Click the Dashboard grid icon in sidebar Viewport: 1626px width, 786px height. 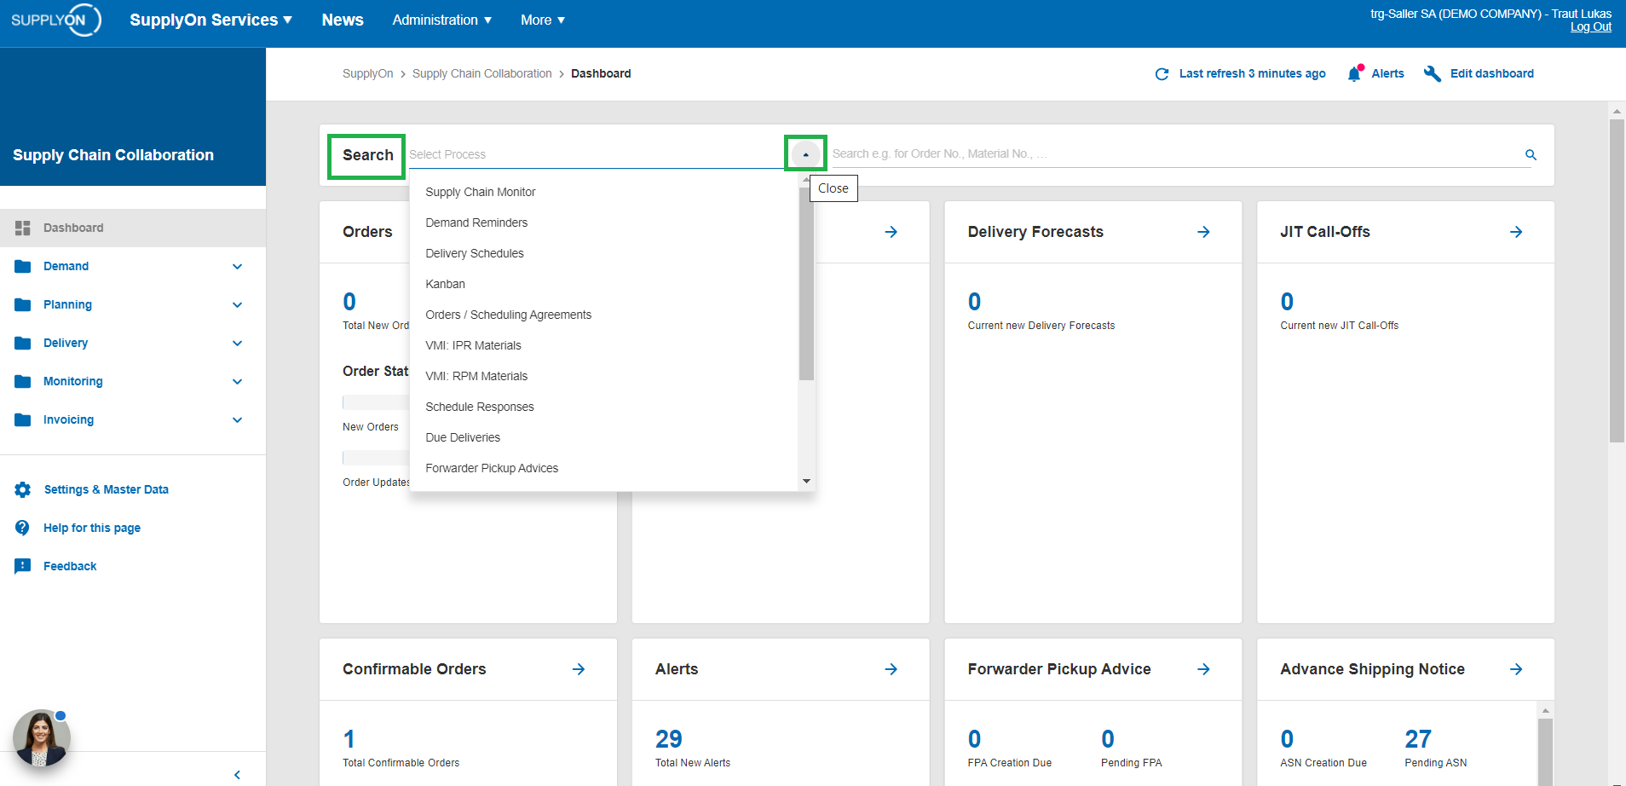click(x=23, y=228)
